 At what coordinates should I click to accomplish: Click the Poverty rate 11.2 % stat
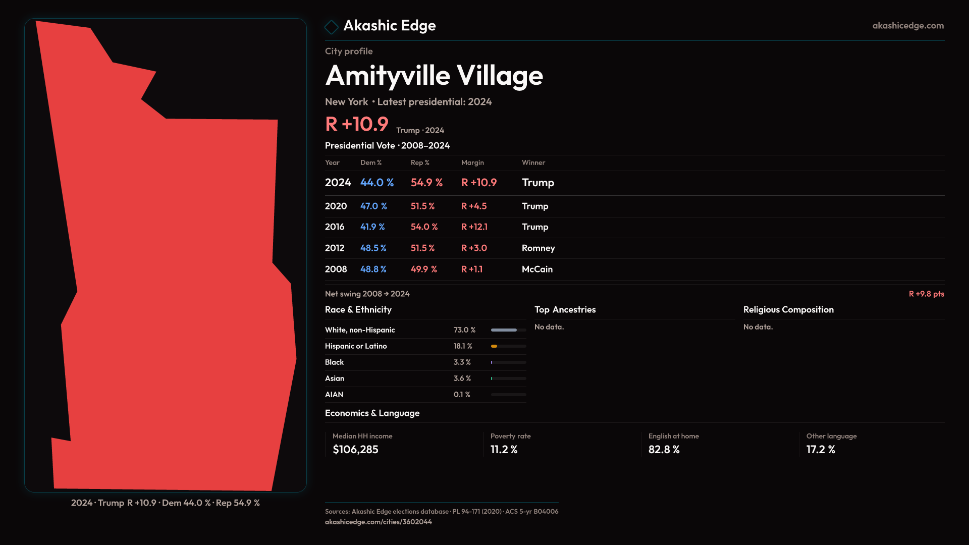pos(504,450)
